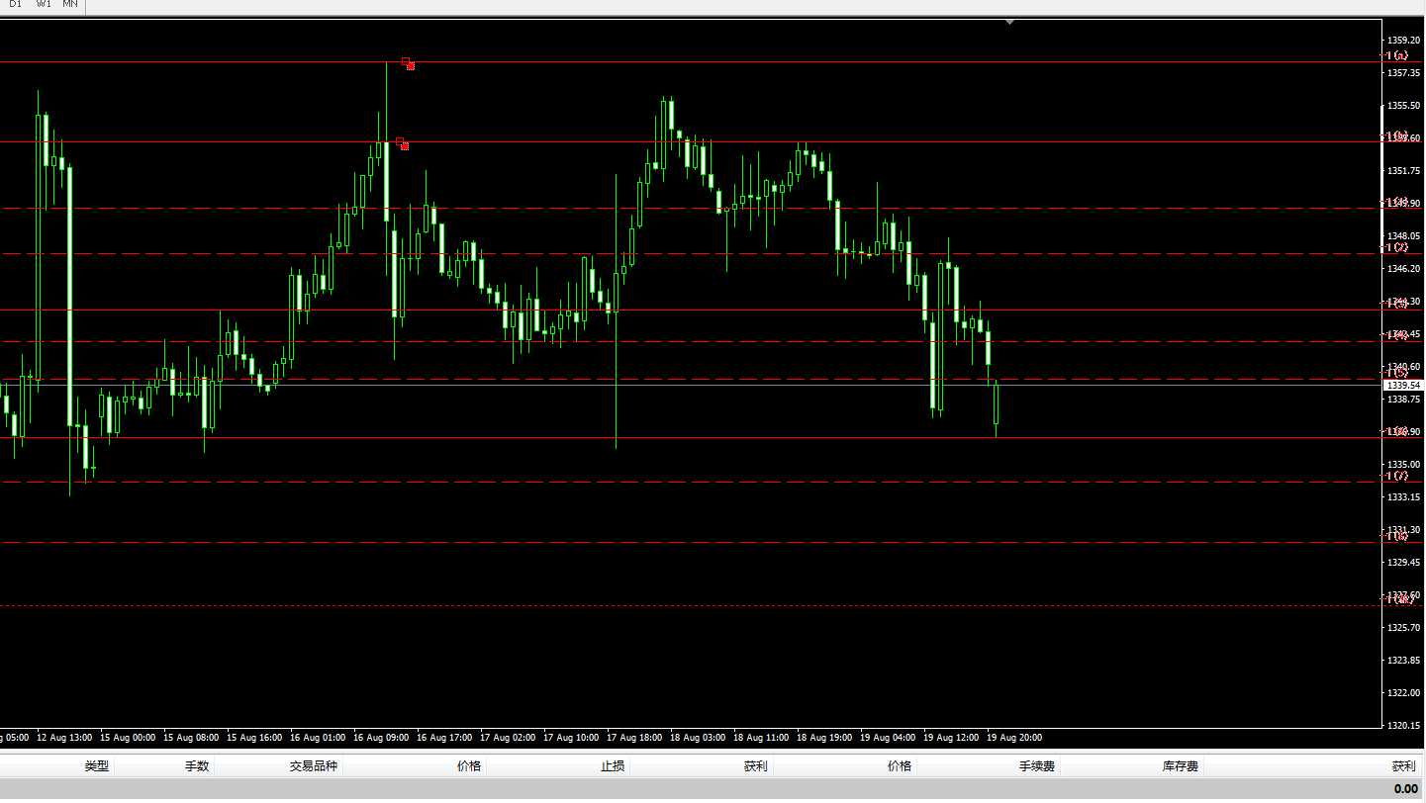1426x803 pixels.
Task: Click the 0.00 profit total value
Action: tap(1405, 788)
